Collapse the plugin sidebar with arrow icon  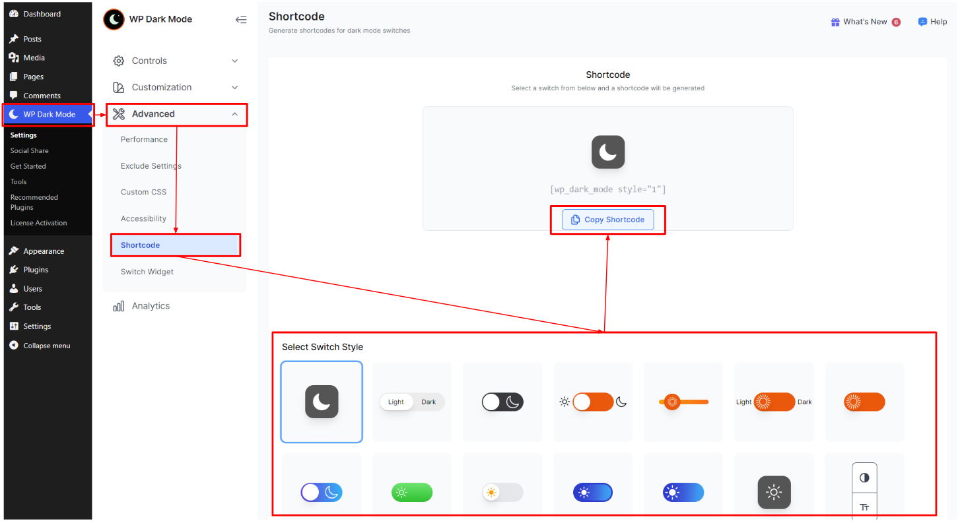pyautogui.click(x=241, y=20)
